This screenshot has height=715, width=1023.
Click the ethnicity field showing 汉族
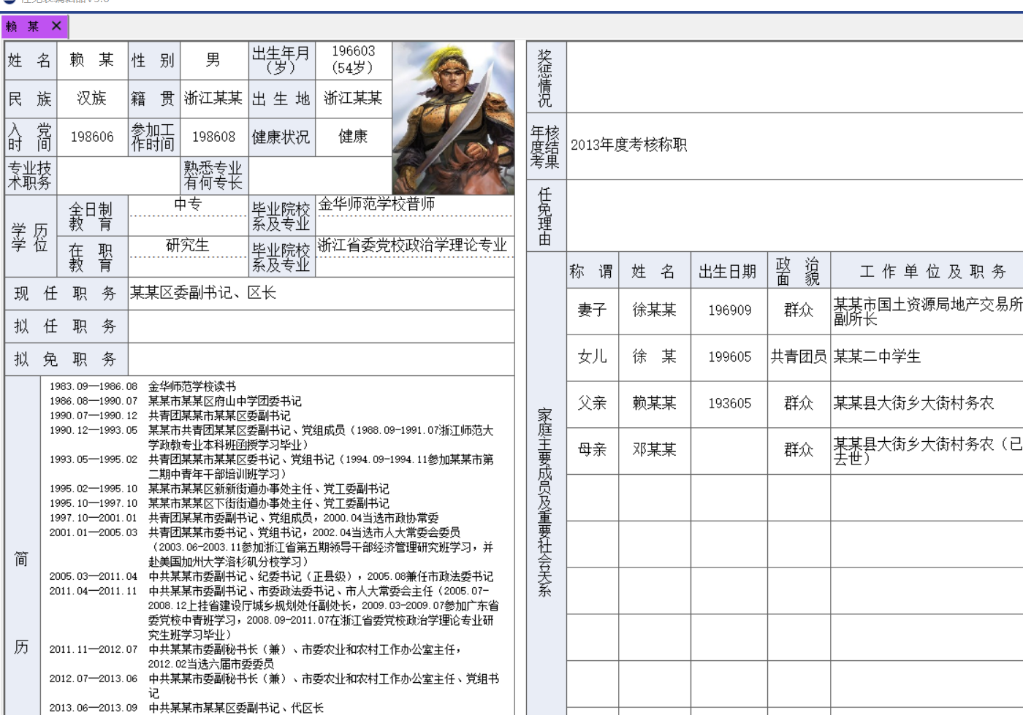[x=92, y=99]
